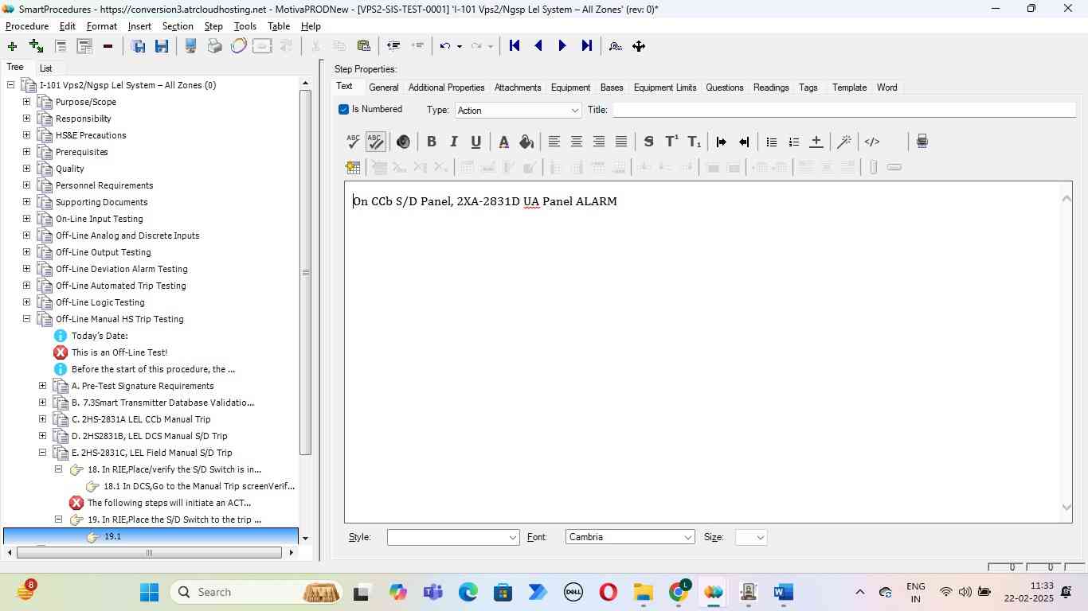1088x611 pixels.
Task: Apply strikethrough formatting to text
Action: pos(648,142)
